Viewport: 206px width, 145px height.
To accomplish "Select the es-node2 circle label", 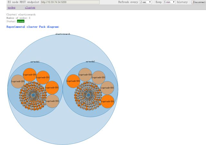I will point(90,61).
